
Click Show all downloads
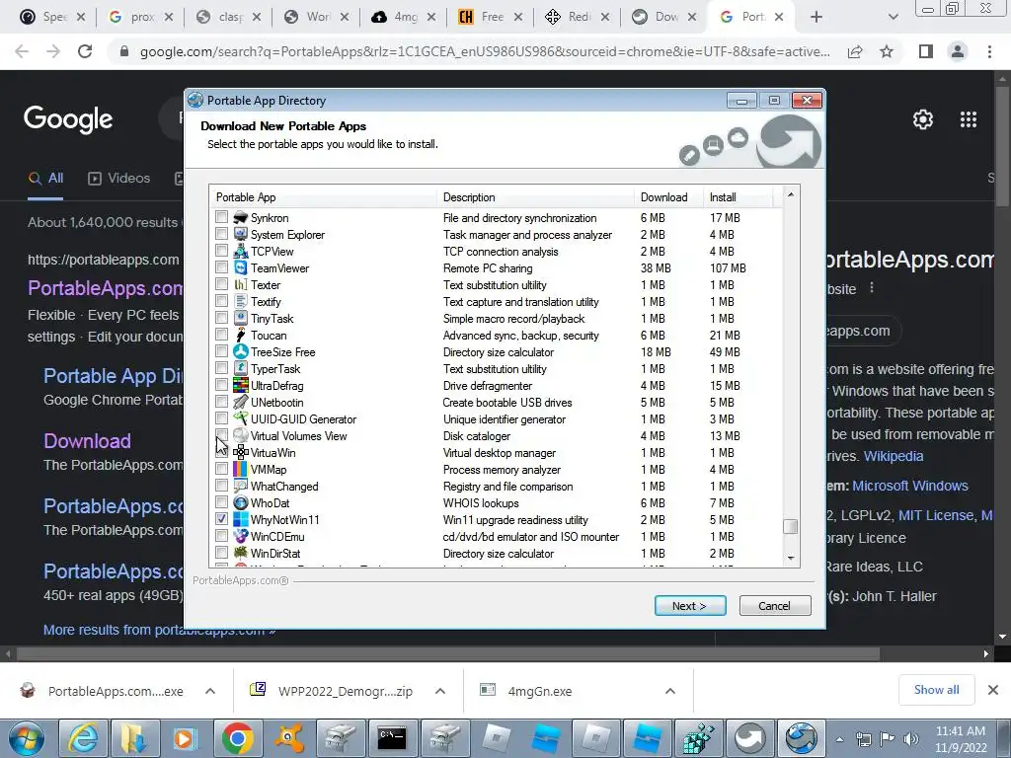tap(936, 690)
